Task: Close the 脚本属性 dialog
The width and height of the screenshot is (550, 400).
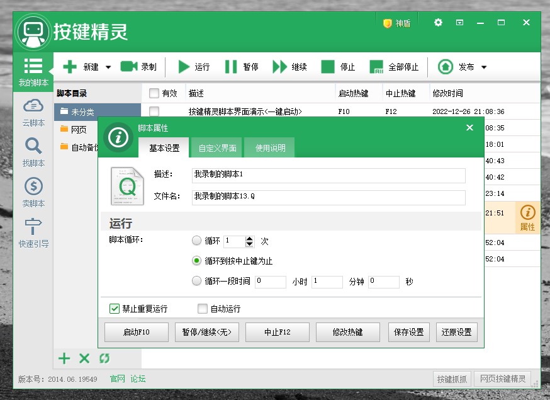Action: 469,127
